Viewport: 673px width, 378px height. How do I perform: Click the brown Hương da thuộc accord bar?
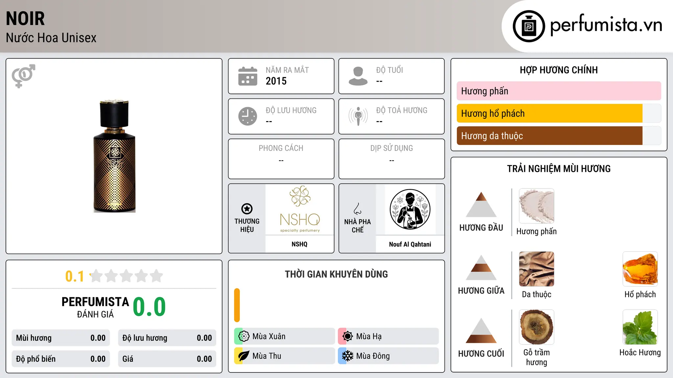coord(549,136)
